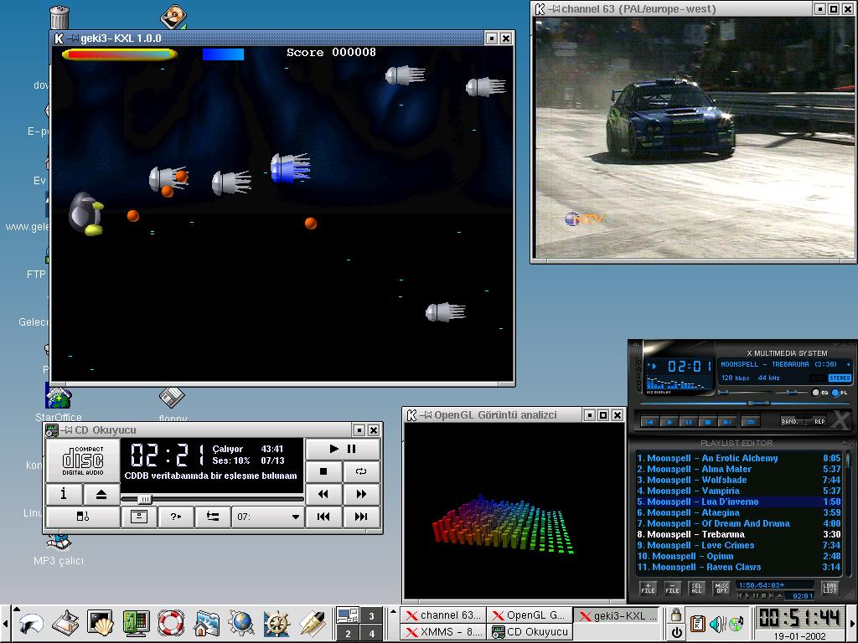The image size is (858, 643).
Task: Open the LOAD LIST menu in playlist editor
Action: (x=829, y=589)
